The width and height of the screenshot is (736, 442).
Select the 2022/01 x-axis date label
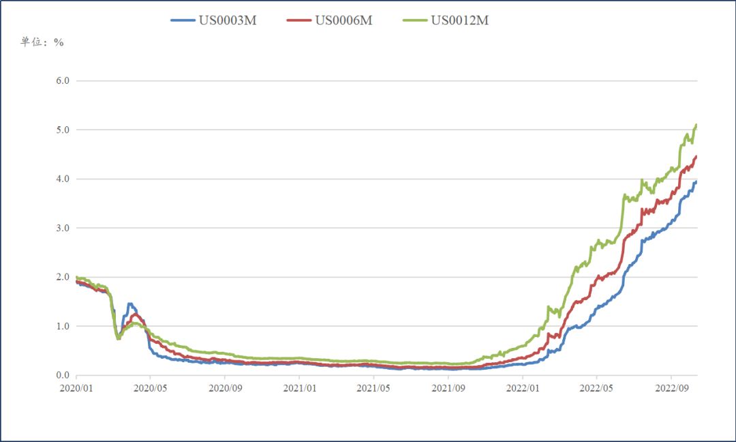523,388
